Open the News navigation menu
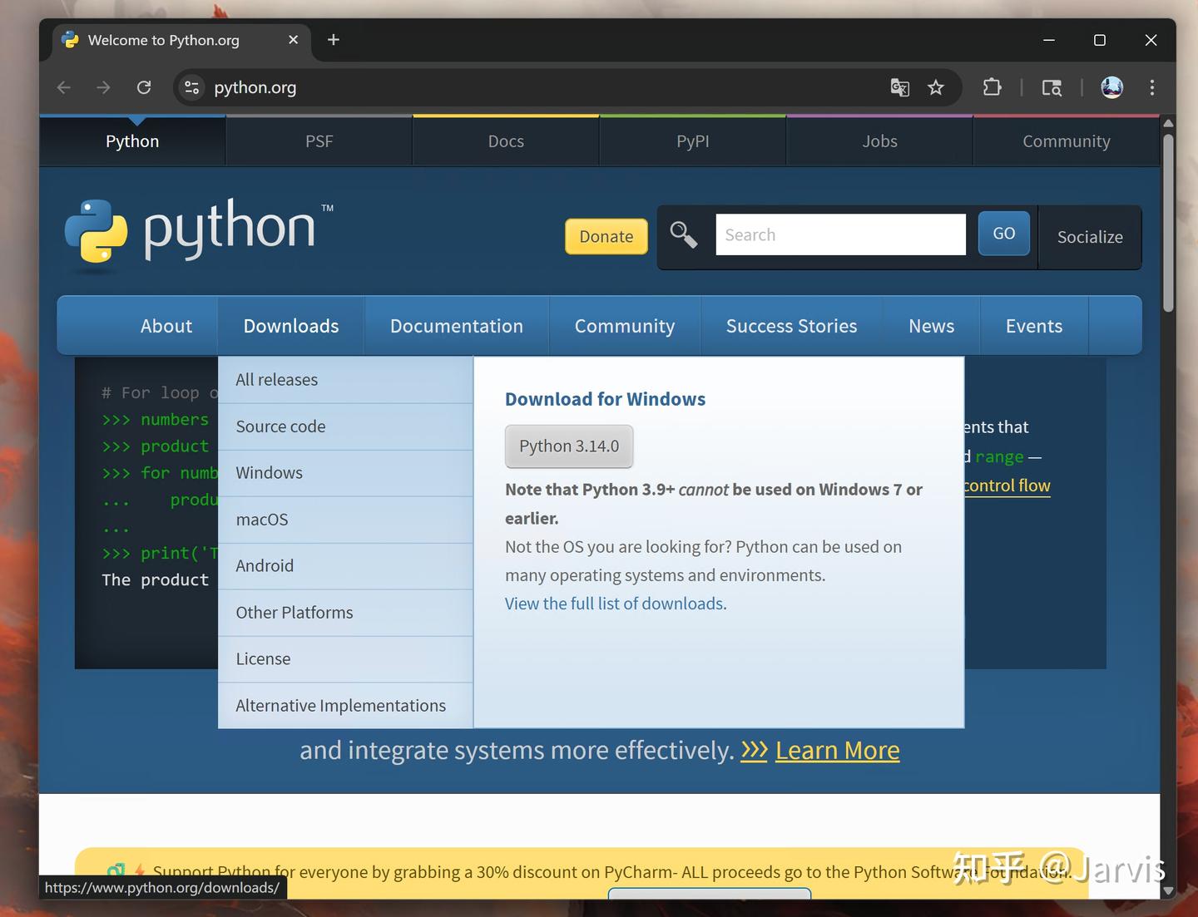The image size is (1198, 917). (932, 326)
